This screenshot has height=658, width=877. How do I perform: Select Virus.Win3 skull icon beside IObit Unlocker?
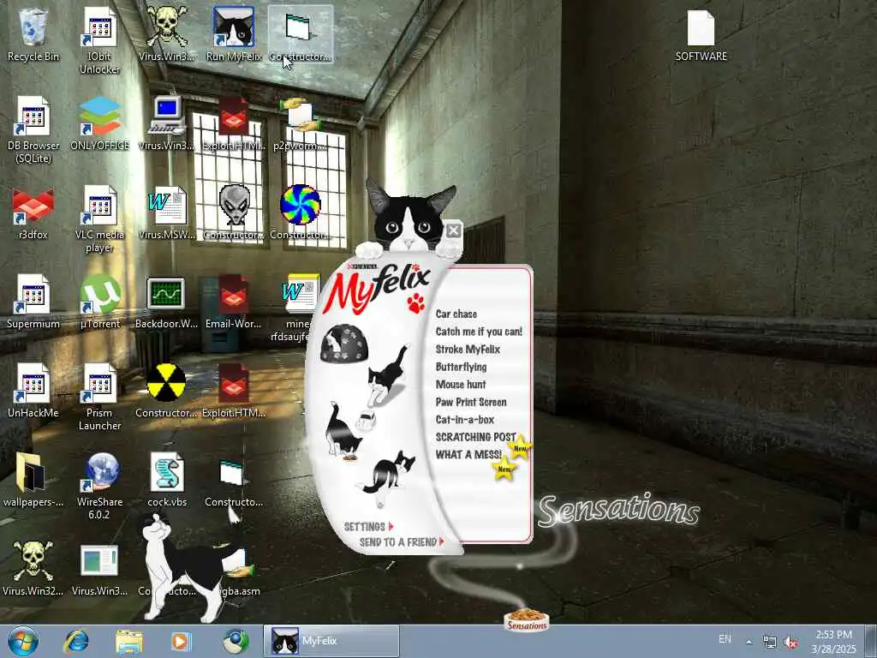coord(167,34)
